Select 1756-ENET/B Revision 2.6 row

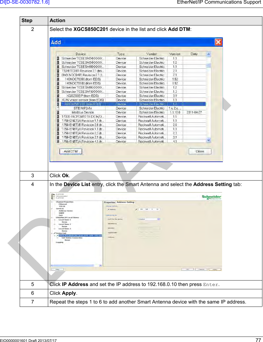(131, 125)
